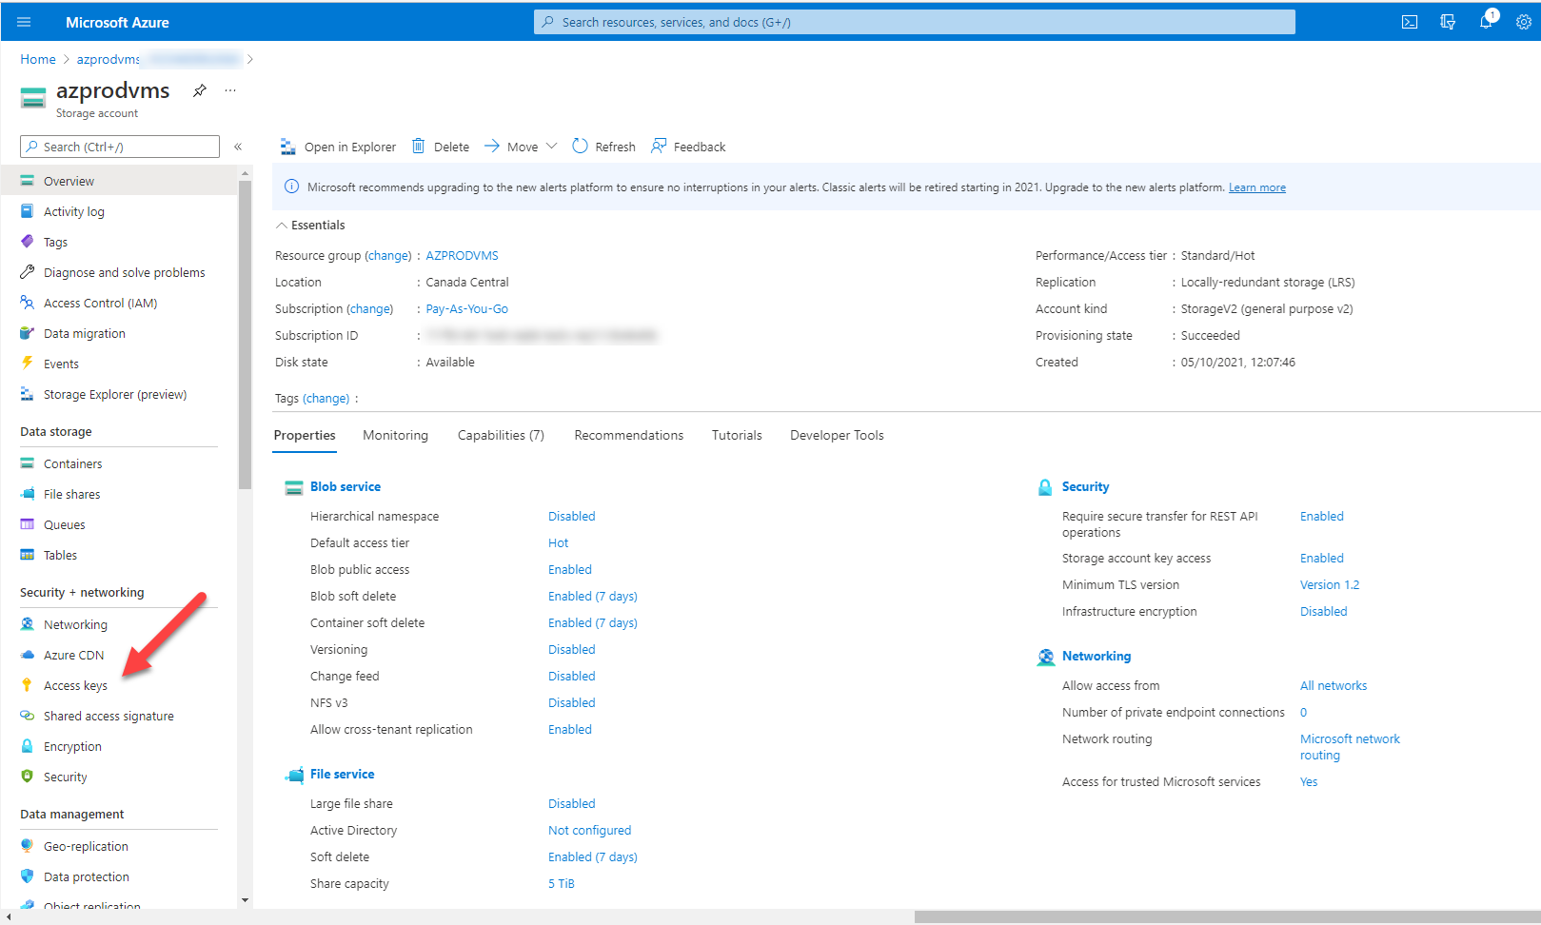Open portal settings gear
The image size is (1541, 925).
tap(1523, 22)
